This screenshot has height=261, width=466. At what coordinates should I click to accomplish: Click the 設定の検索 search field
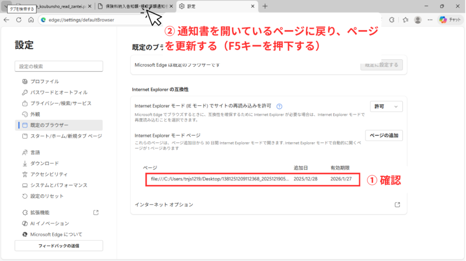(59, 67)
